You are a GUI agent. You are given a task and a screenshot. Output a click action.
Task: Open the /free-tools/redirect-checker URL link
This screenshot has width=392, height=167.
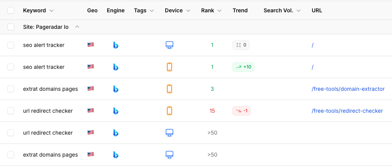(347, 111)
